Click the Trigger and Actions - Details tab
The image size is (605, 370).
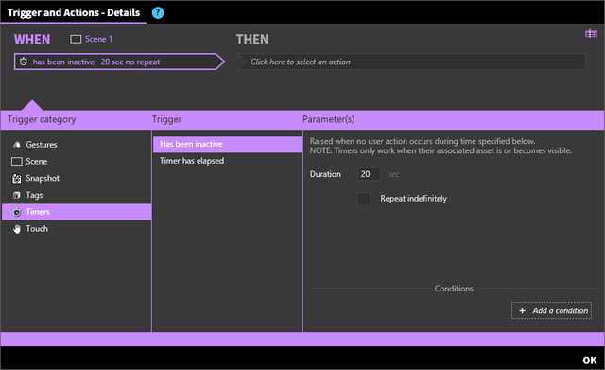[74, 12]
